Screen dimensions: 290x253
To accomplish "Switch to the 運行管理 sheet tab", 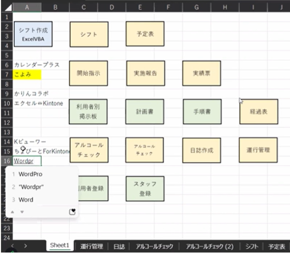I will [91, 246].
